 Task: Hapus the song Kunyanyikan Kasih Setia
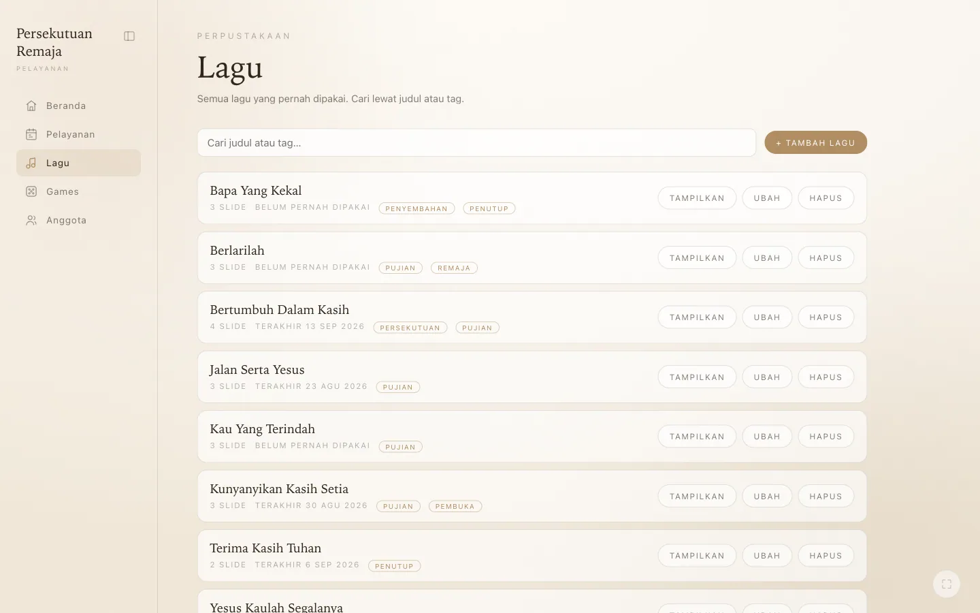coord(826,497)
